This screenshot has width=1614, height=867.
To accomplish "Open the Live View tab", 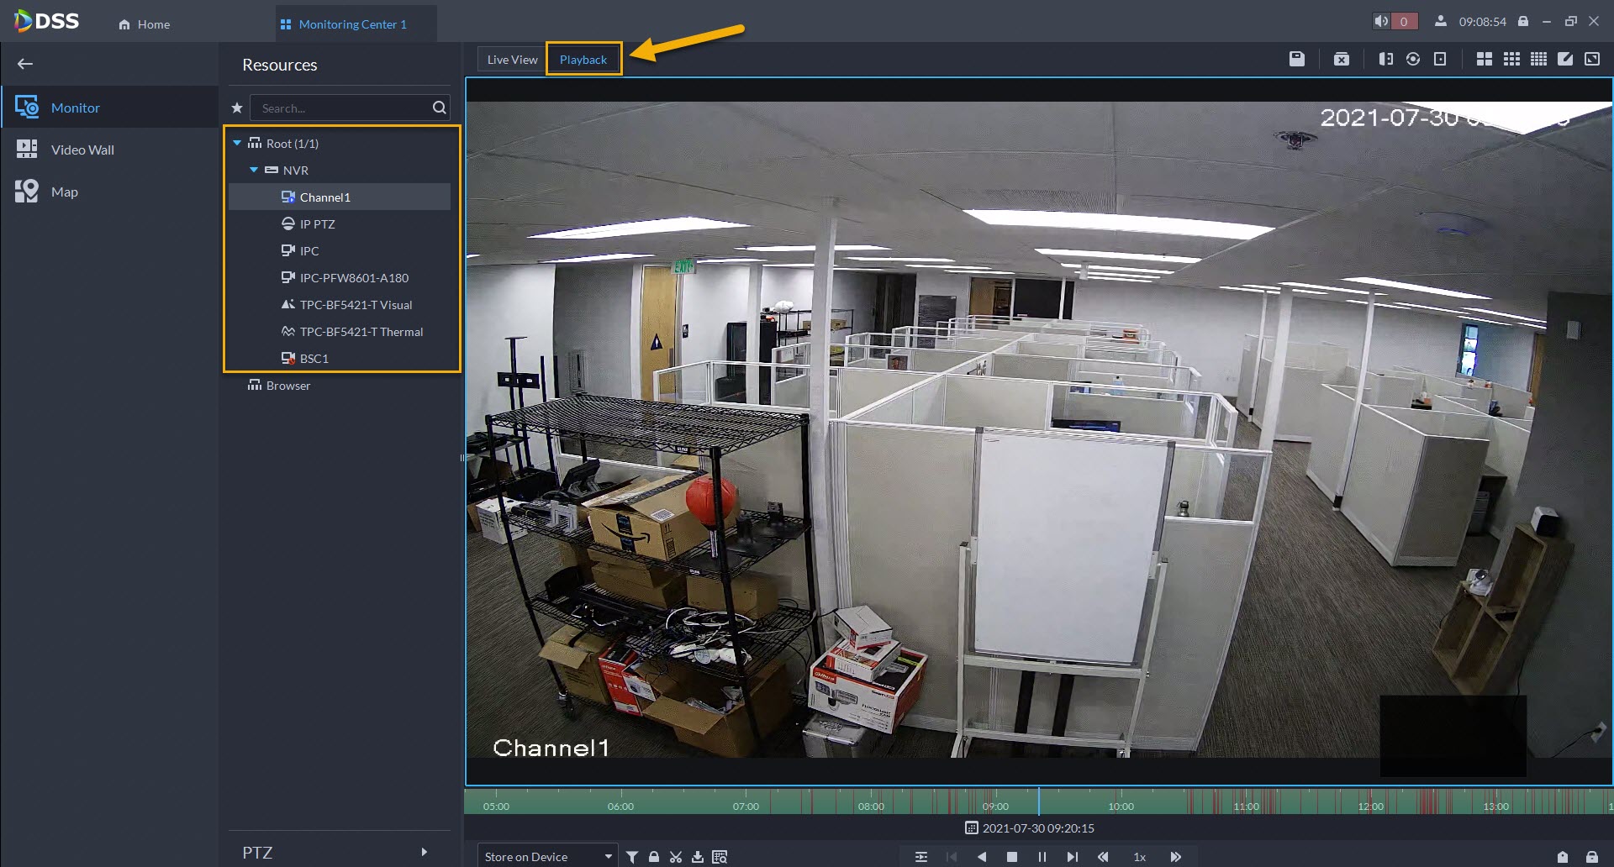I will [512, 60].
